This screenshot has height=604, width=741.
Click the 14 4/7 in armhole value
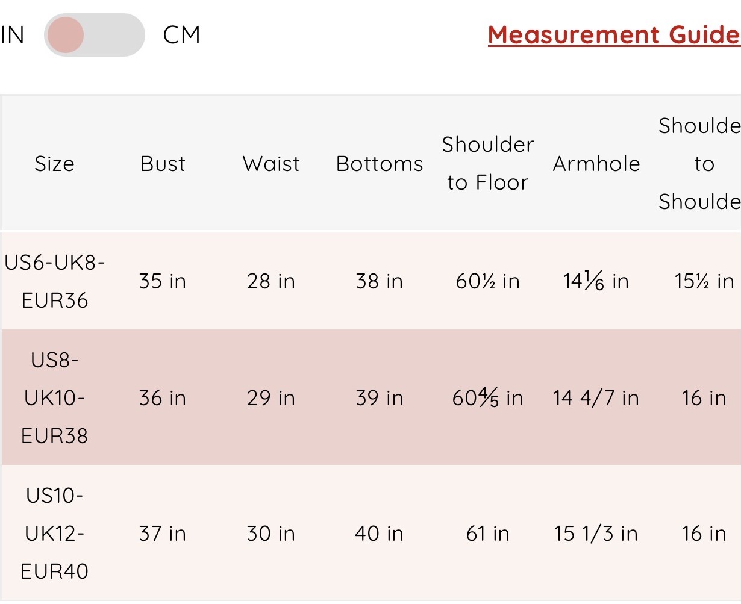596,398
